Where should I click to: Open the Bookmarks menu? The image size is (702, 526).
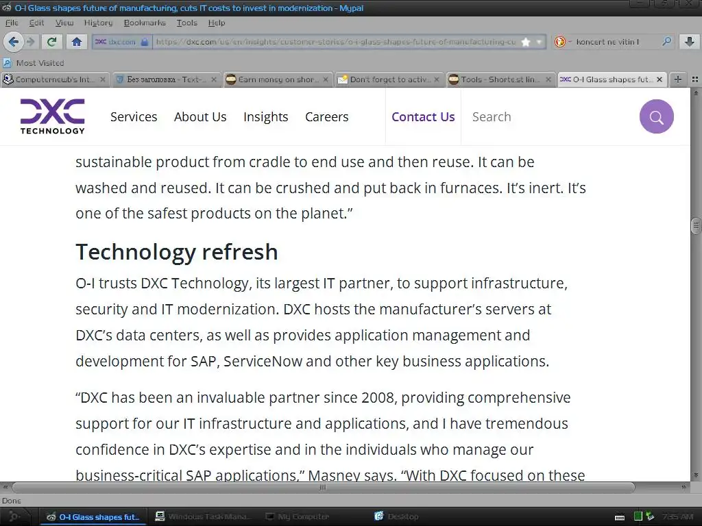(145, 23)
